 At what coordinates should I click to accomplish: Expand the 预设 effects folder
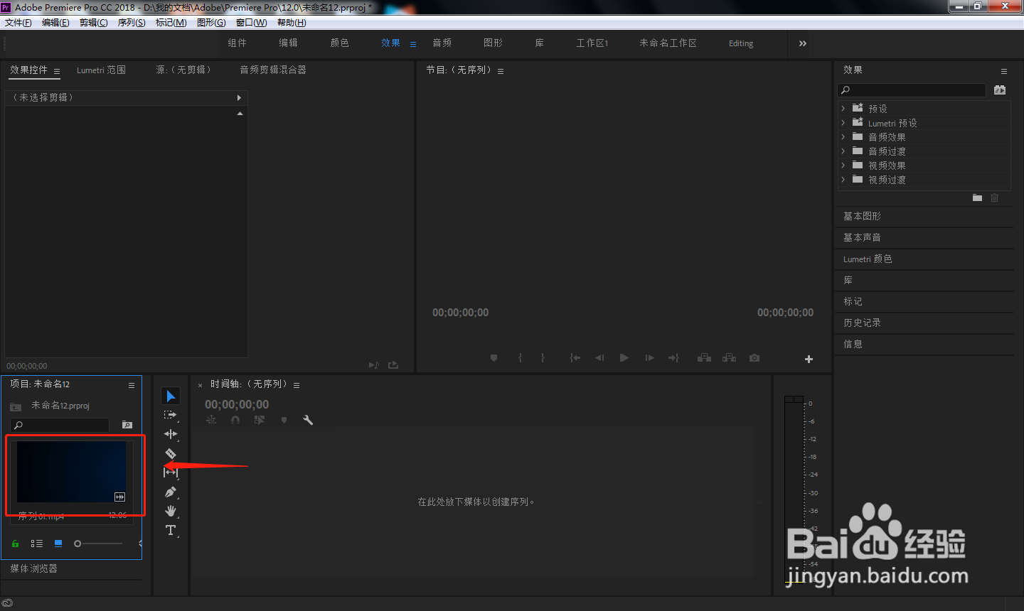[843, 108]
